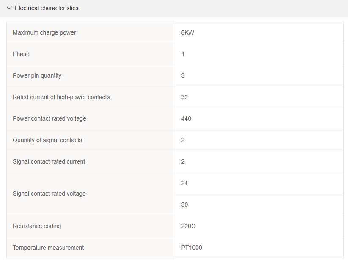Select the value 3 for power pins
This screenshot has height=261, width=348.
pyautogui.click(x=183, y=75)
